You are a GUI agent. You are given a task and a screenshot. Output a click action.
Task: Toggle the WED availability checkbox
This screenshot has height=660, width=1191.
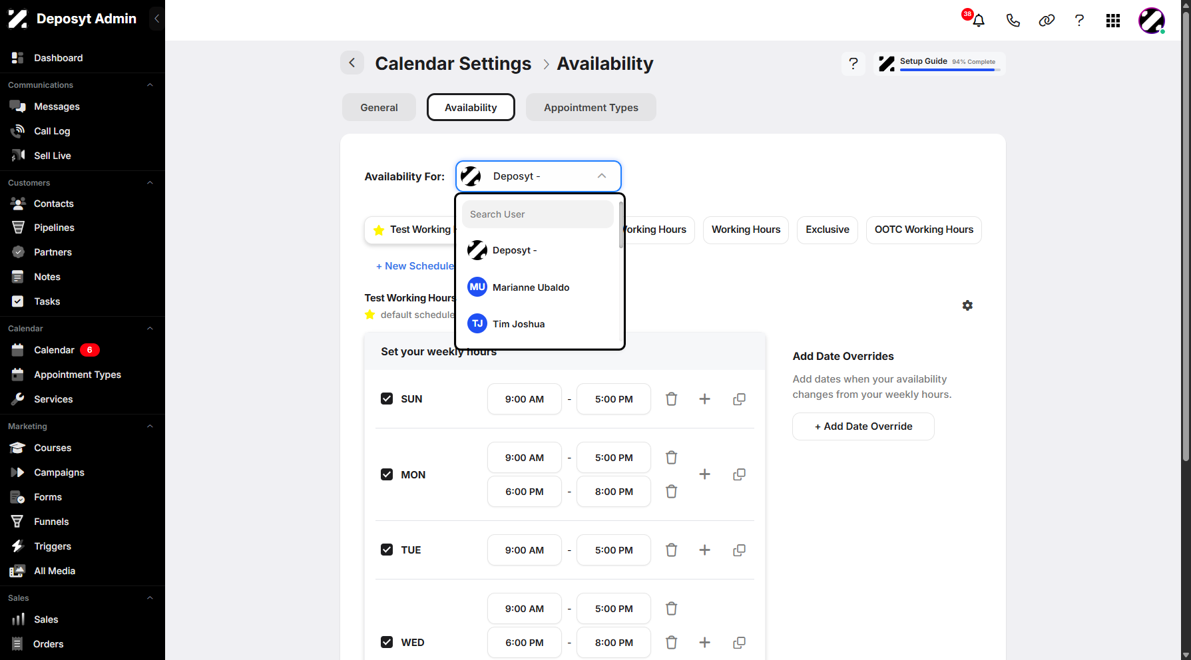(387, 643)
